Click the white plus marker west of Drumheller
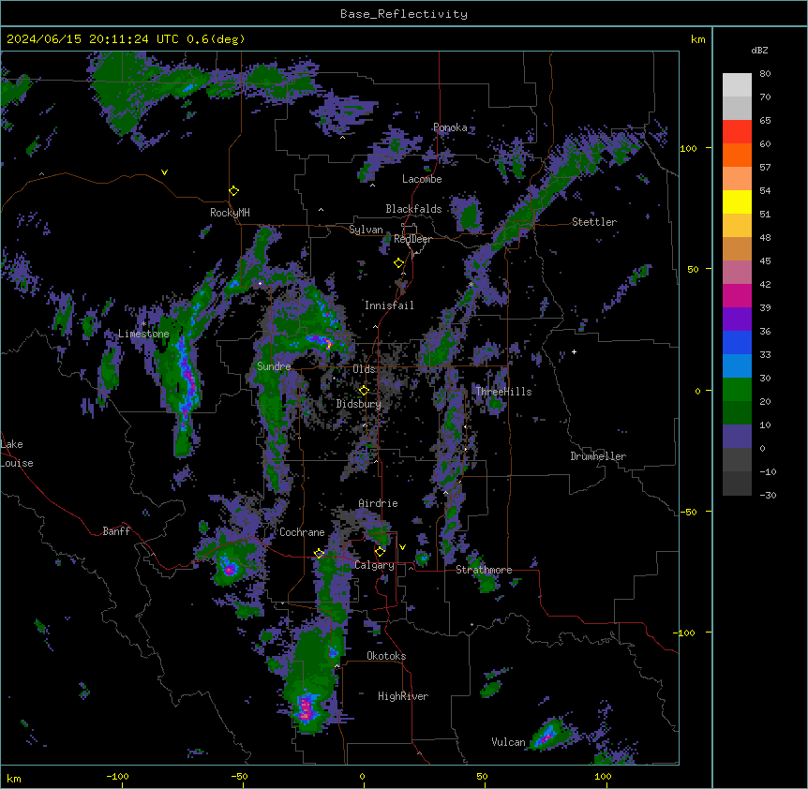Viewport: 808px width, 789px height. tap(574, 351)
